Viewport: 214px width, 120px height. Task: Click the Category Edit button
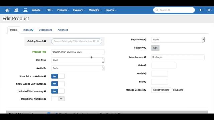click(x=155, y=48)
